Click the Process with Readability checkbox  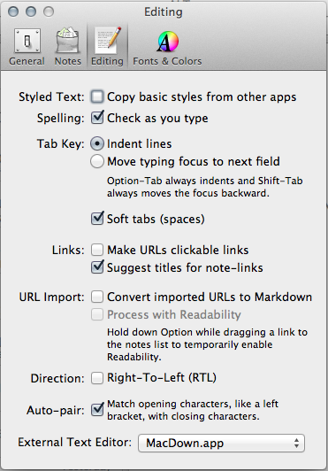97,314
